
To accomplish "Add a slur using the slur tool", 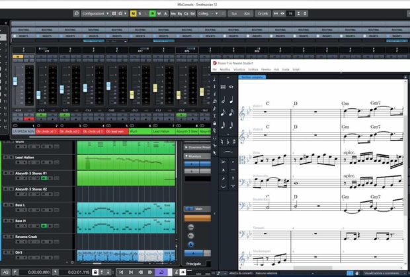I will pyautogui.click(x=228, y=152).
